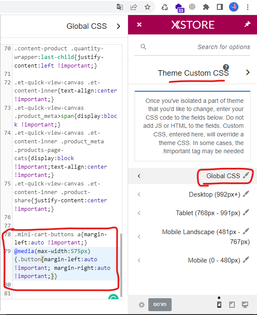Click the CSS editor vertical scrollbar

pyautogui.click(x=121, y=265)
